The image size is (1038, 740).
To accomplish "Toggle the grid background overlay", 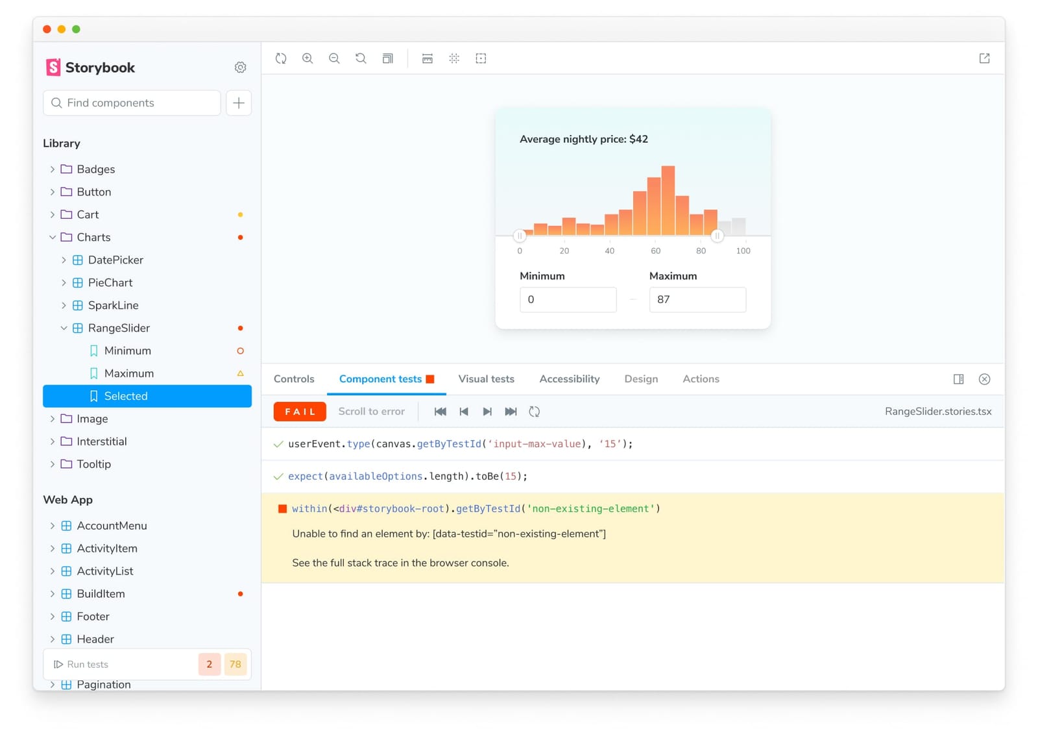I will coord(454,58).
